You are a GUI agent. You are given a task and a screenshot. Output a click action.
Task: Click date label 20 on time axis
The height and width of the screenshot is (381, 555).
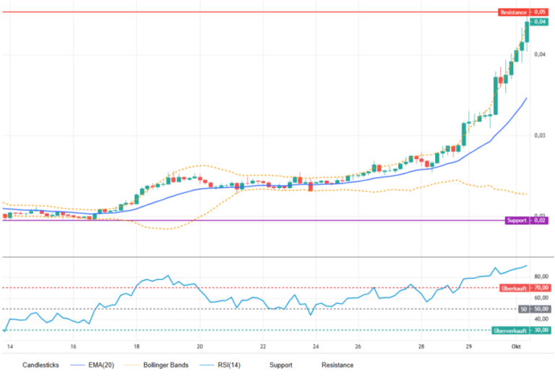click(x=199, y=346)
